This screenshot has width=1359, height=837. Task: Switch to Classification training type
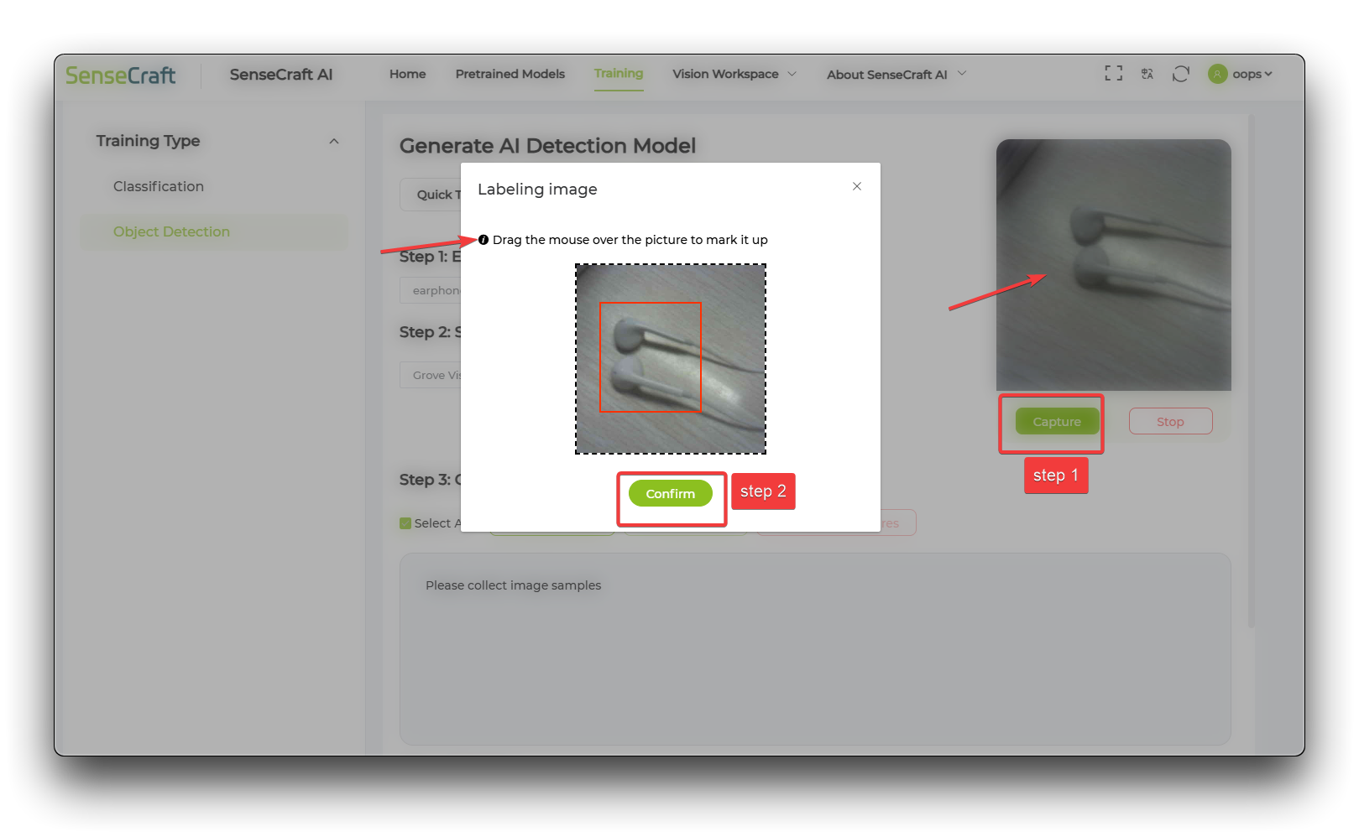[158, 186]
